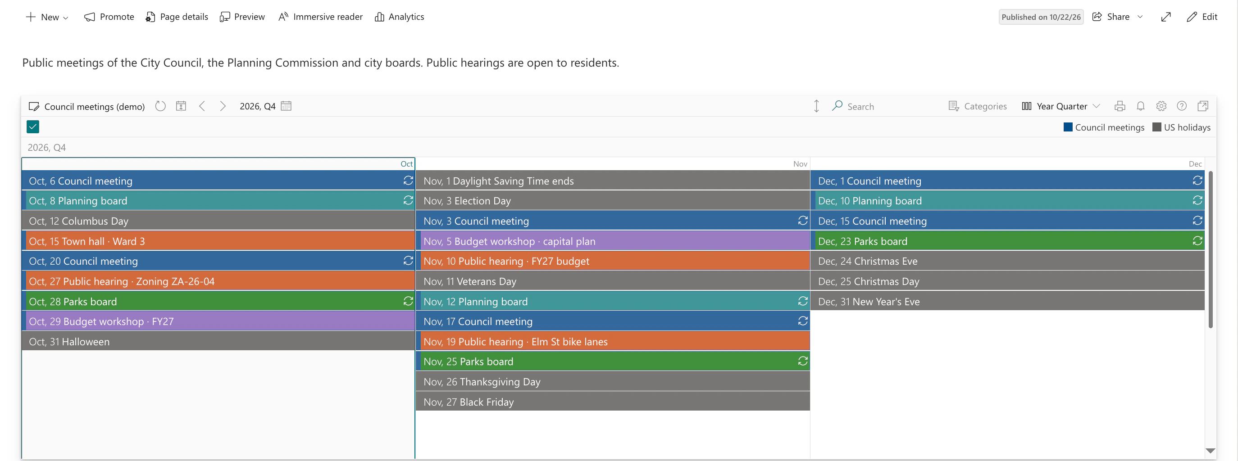Toggle US holidays legend visibility

tap(1181, 127)
